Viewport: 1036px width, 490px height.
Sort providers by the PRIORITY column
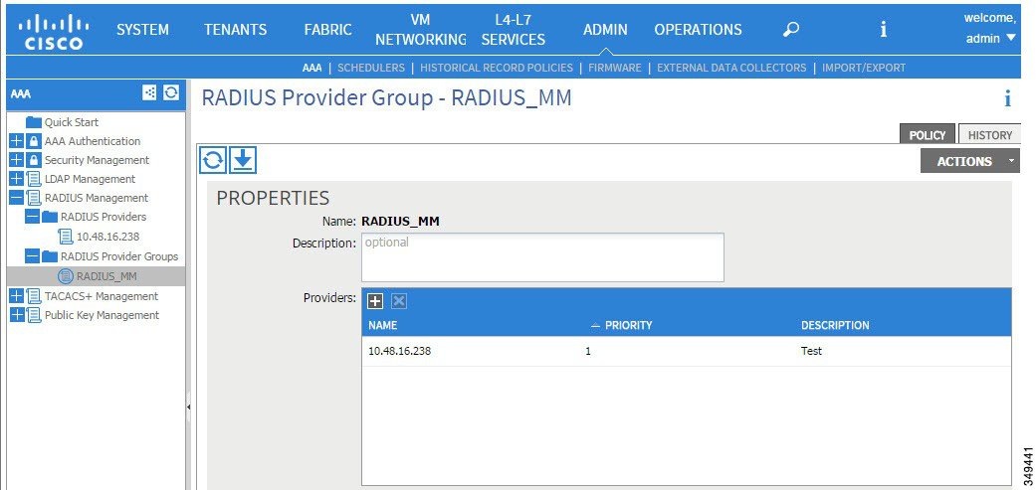click(628, 325)
